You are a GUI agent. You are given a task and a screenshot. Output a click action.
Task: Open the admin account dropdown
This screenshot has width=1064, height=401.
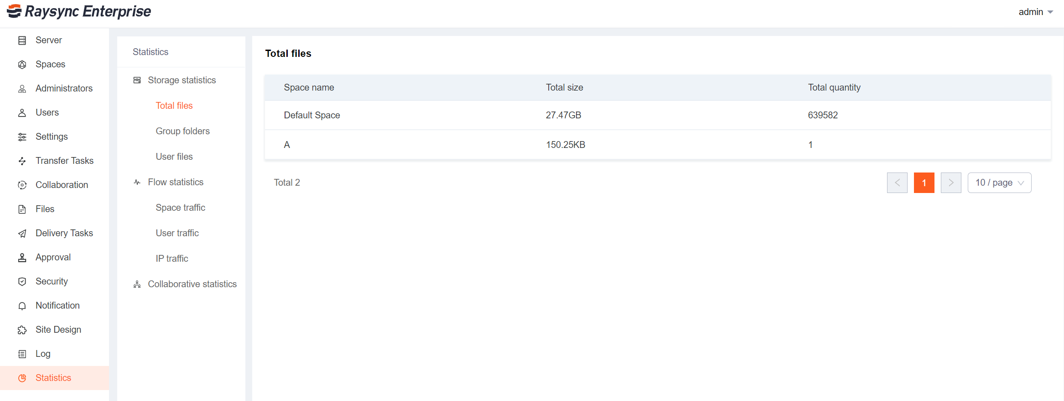(1036, 12)
